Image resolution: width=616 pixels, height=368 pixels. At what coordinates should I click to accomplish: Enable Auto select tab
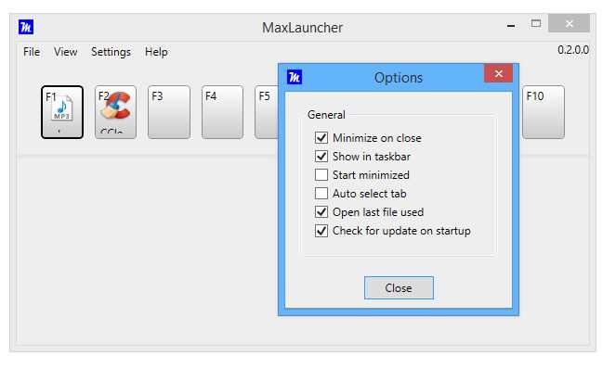point(321,193)
